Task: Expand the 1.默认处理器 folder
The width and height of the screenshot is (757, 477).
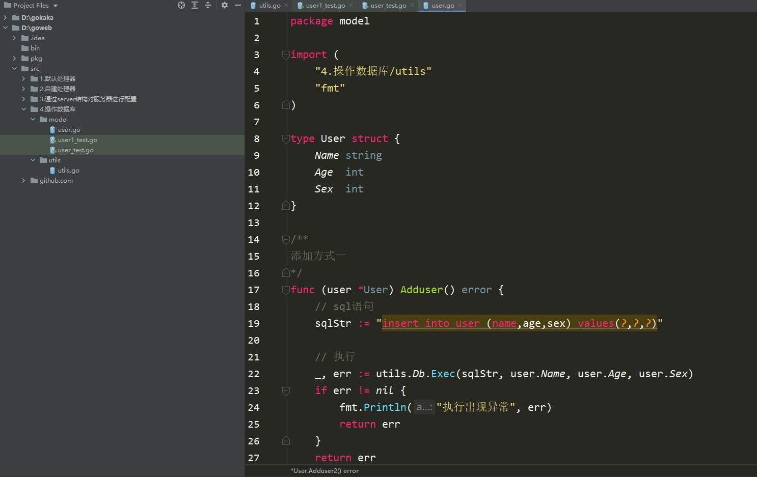Action: [23, 79]
